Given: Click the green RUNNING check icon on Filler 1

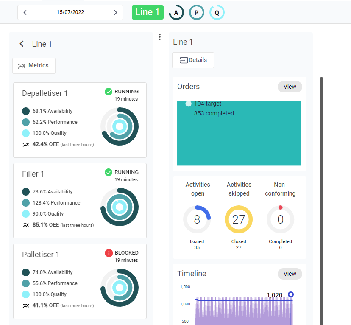Looking at the screenshot, I should 109,172.
